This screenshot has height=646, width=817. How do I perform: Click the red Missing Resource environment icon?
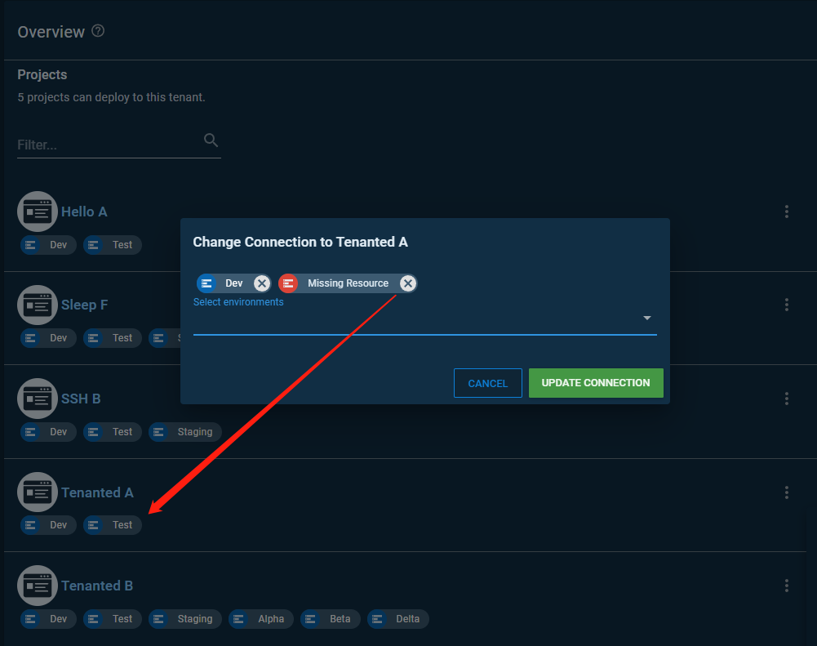[x=287, y=283]
